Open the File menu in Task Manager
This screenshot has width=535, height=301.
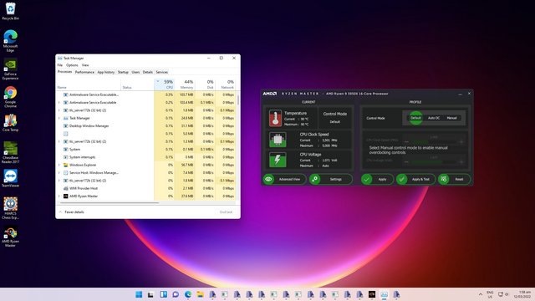59,65
